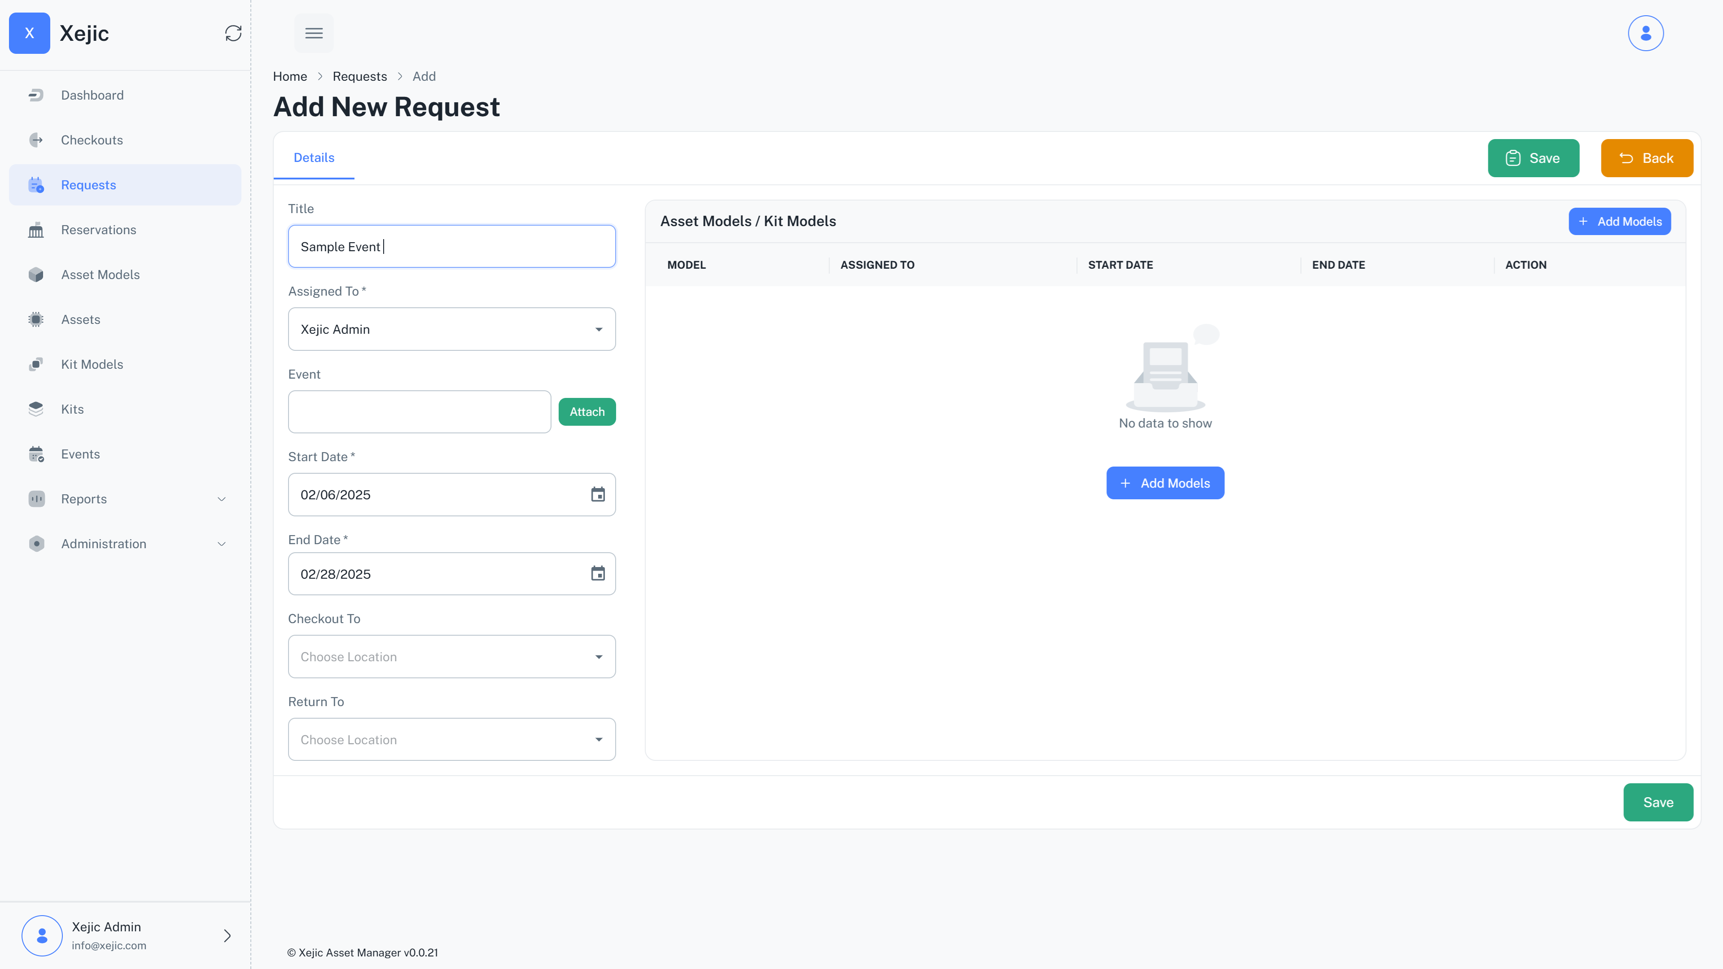Click the Requests breadcrumb link
This screenshot has width=1723, height=969.
[x=360, y=76]
